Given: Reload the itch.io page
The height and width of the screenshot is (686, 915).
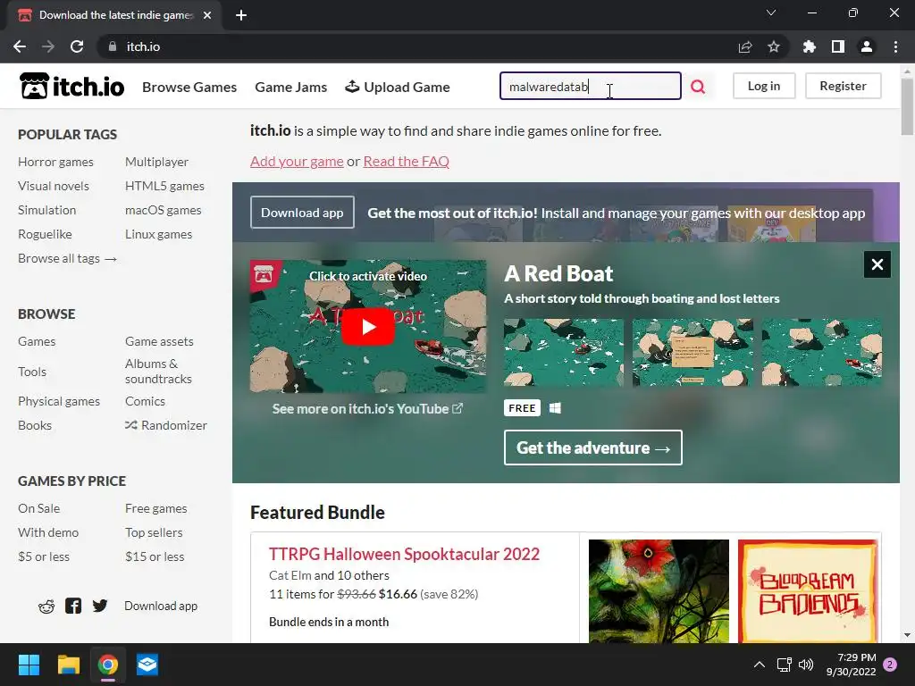Looking at the screenshot, I should pos(77,46).
